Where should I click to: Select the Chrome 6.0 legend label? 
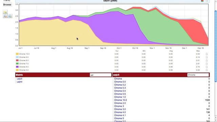(x=24, y=67)
